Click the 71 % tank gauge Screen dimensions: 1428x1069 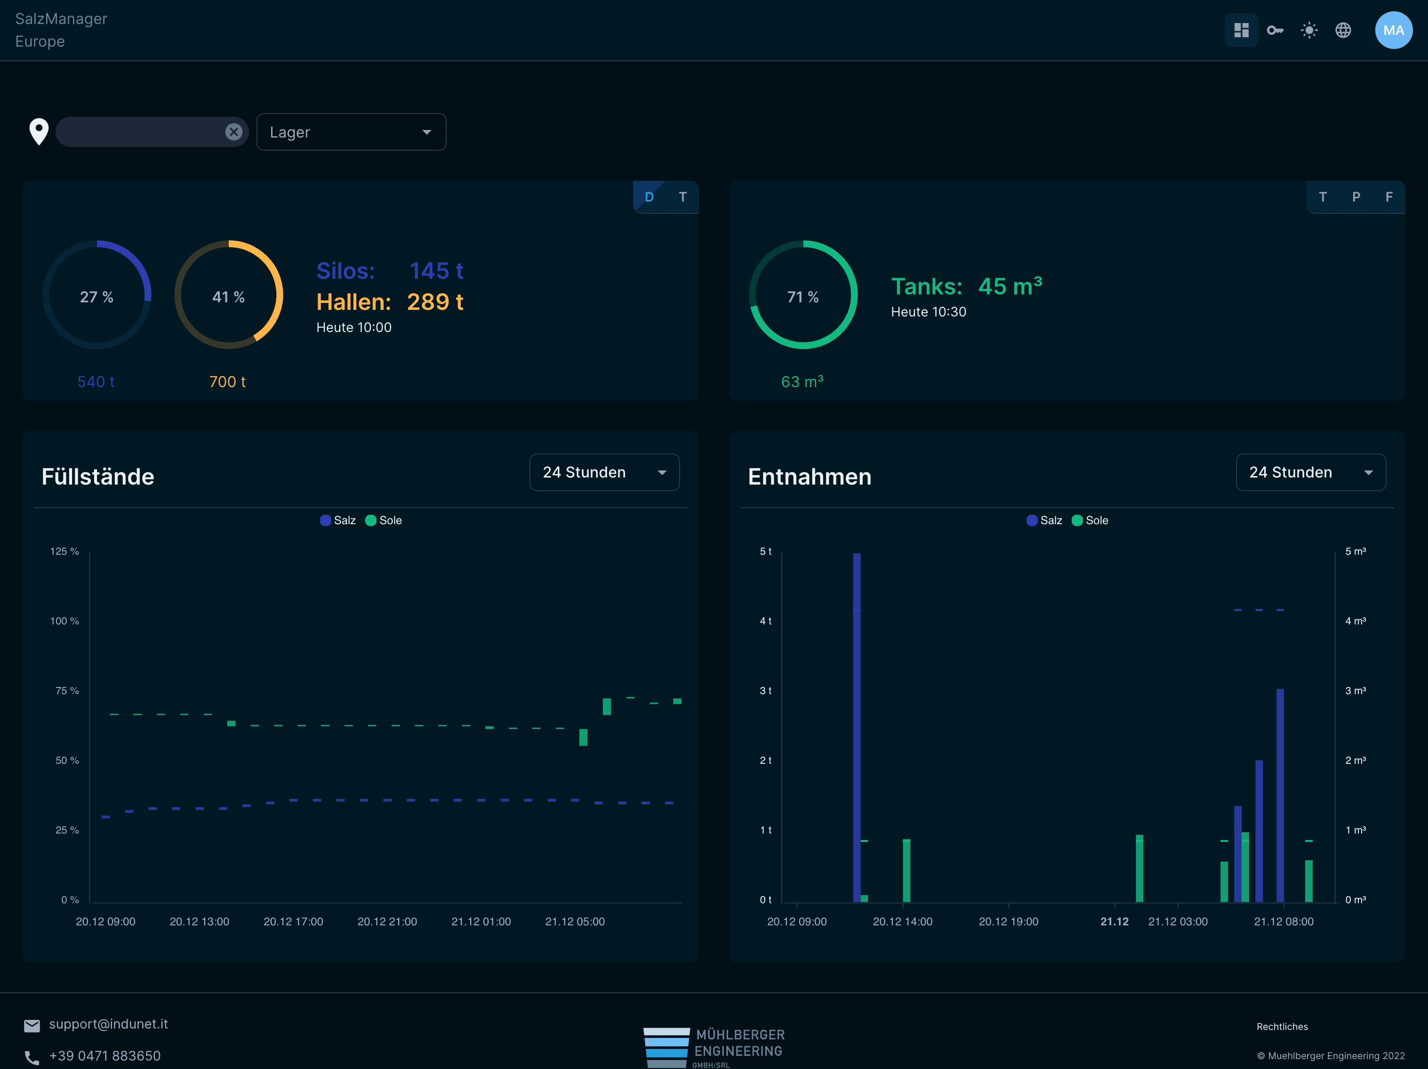tap(803, 295)
